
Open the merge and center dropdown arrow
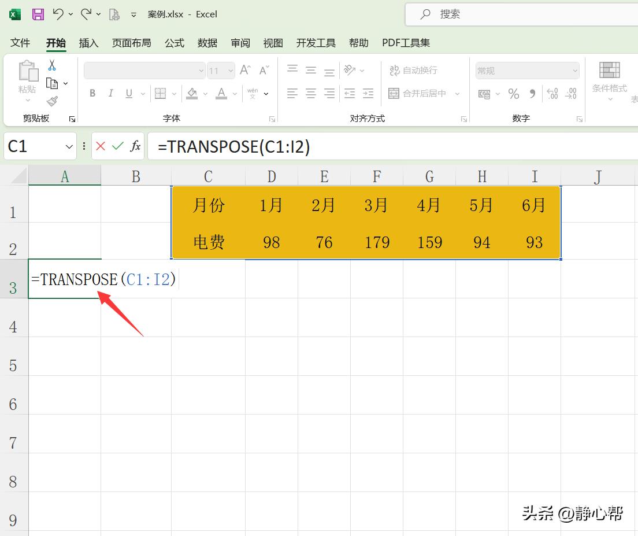[x=457, y=93]
